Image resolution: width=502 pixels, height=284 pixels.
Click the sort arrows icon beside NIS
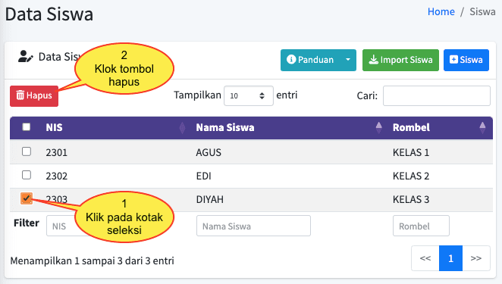(x=182, y=127)
